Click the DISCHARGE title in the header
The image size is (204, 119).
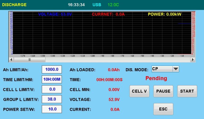14,5
